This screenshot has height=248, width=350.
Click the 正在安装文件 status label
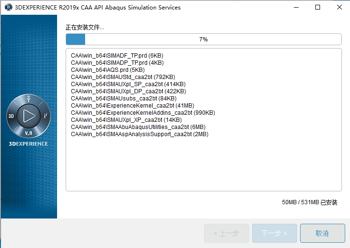pyautogui.click(x=85, y=27)
